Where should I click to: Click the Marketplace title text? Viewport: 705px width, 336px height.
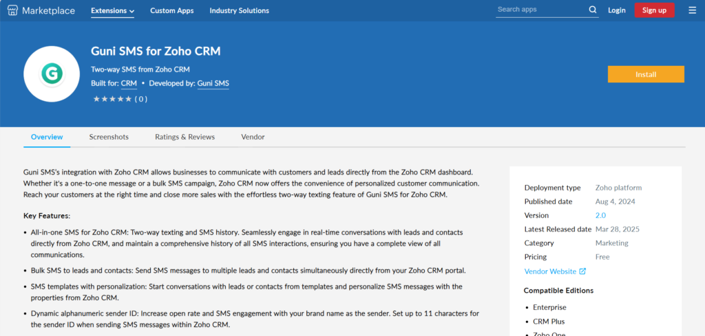pos(49,11)
